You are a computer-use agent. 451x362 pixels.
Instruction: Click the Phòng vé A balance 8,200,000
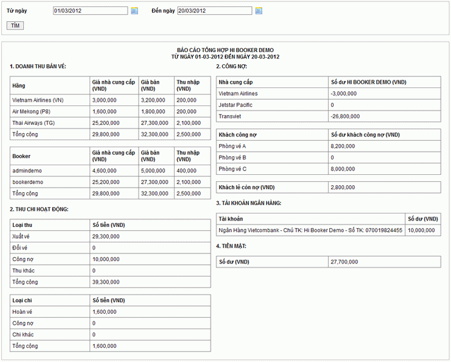click(343, 146)
